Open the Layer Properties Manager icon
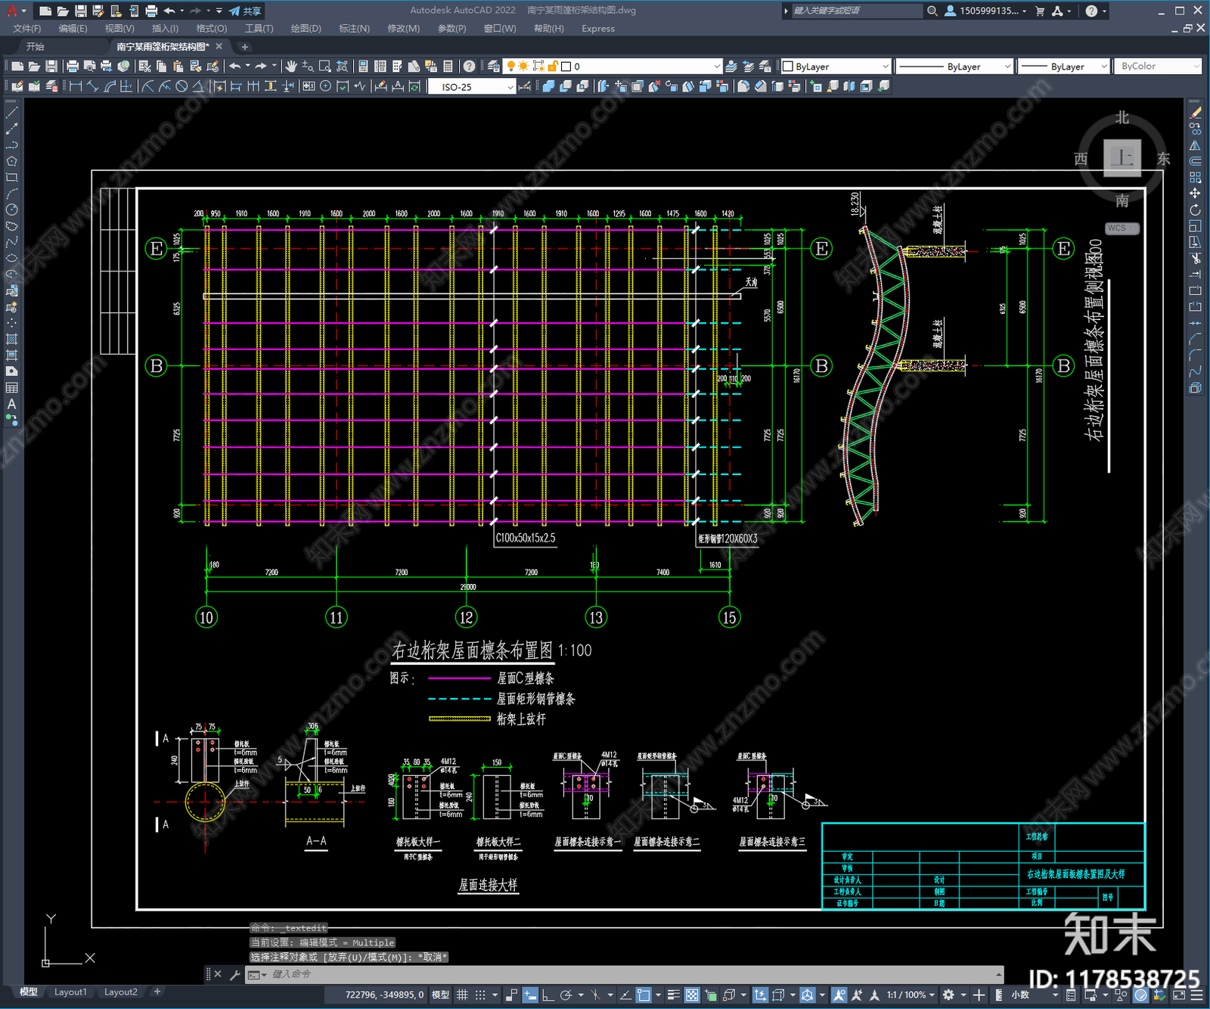 (494, 67)
